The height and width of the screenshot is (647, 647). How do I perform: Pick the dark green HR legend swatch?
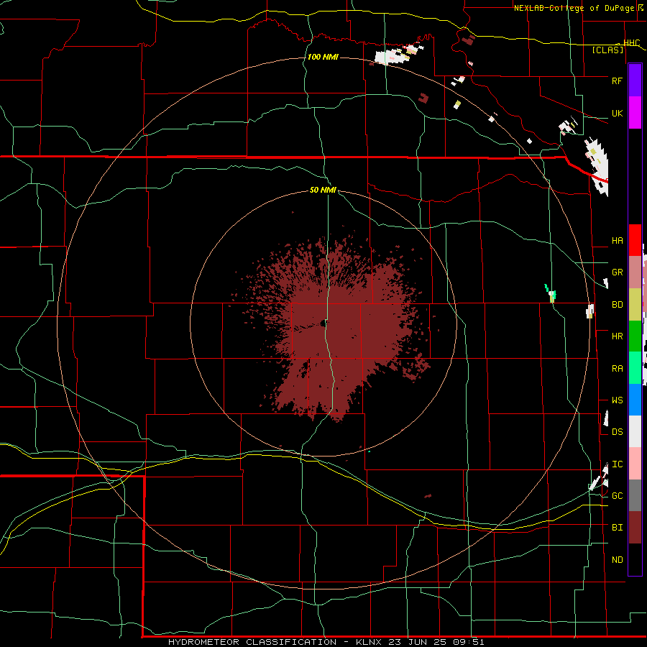click(x=635, y=336)
